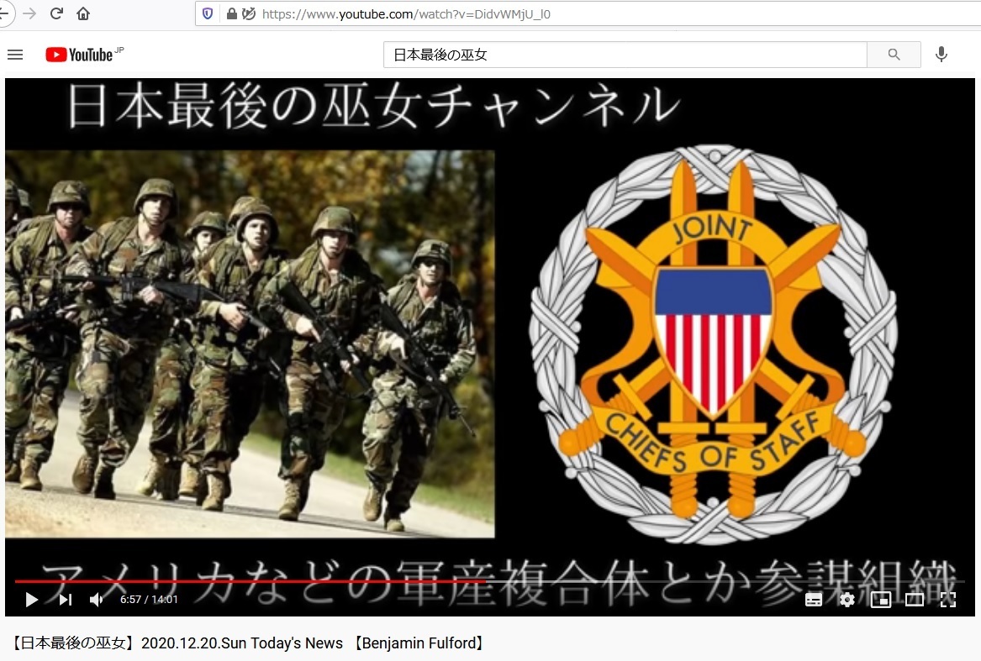Enter fullscreen mode
The image size is (981, 661).
point(948,601)
